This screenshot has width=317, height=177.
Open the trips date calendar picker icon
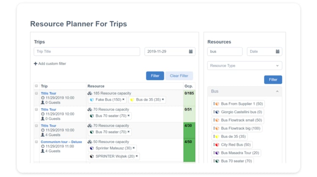[x=191, y=52]
